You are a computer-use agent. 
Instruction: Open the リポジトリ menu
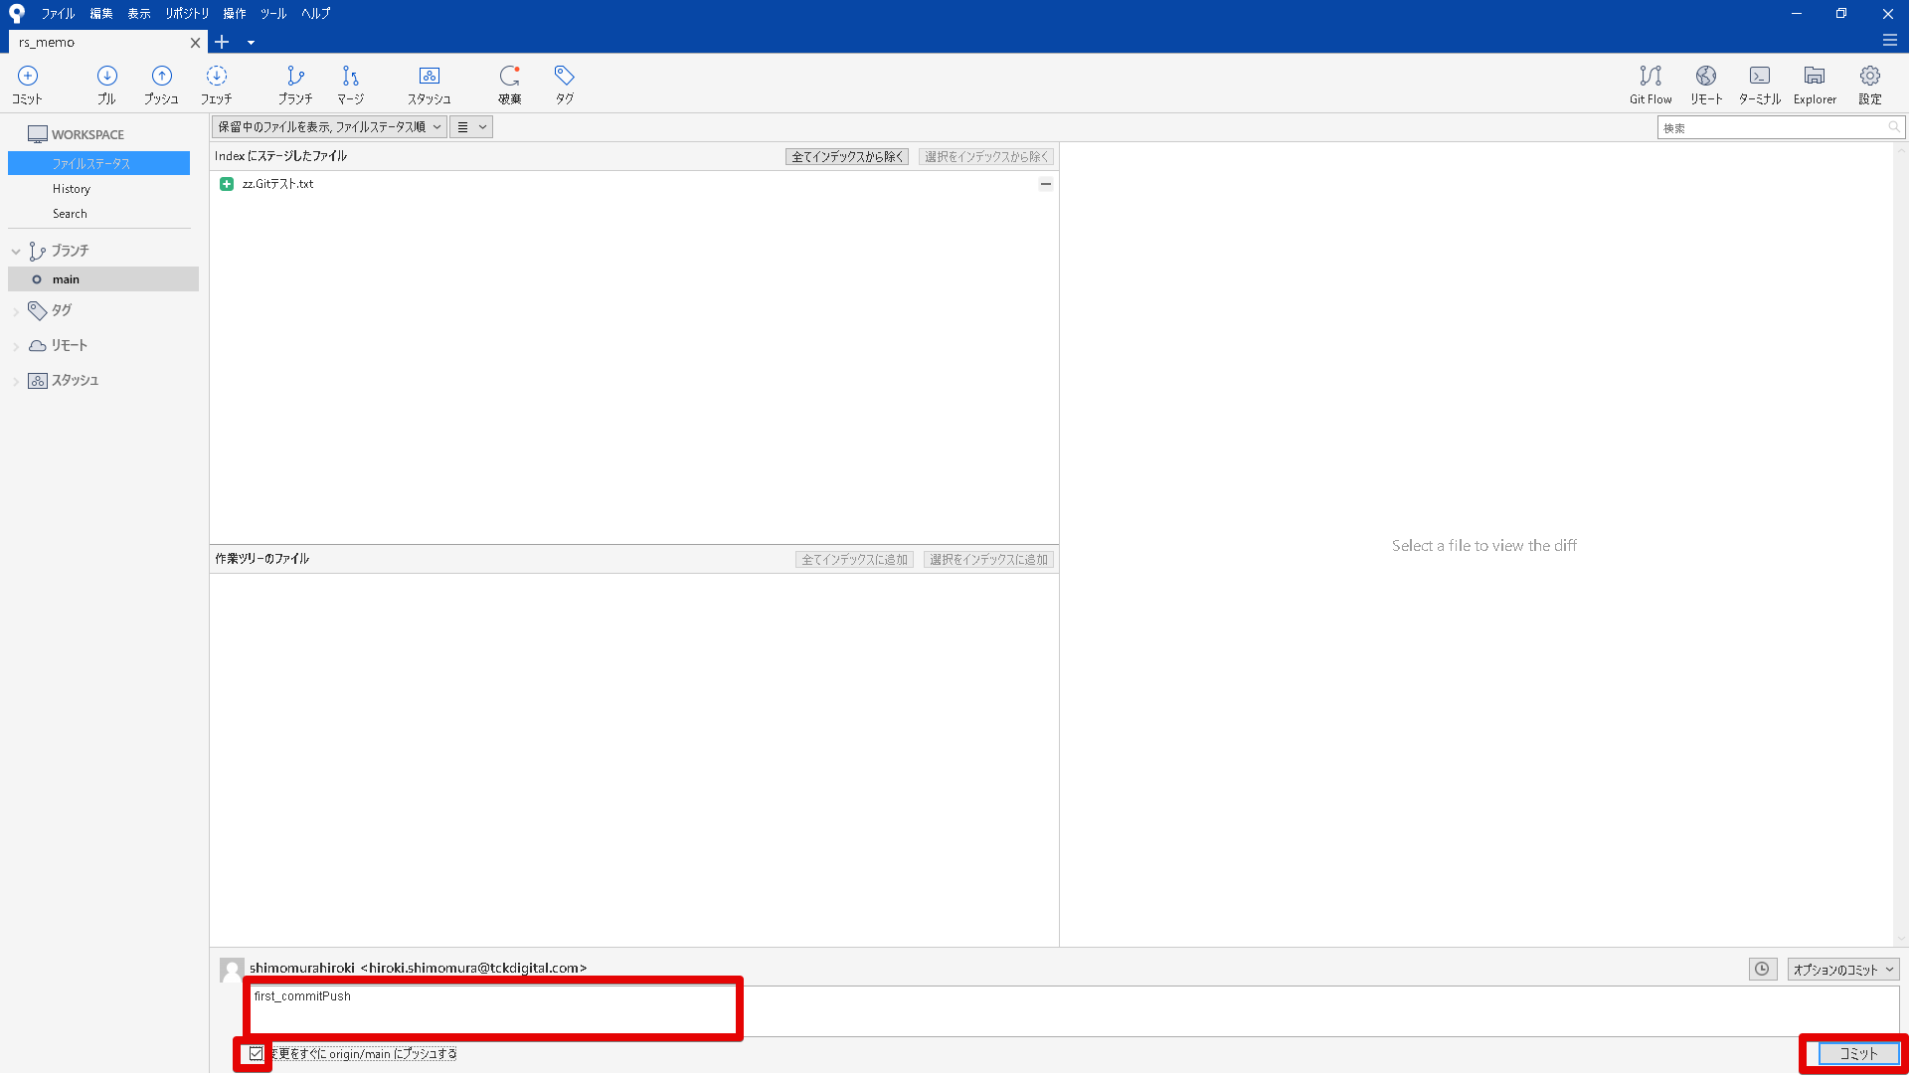[x=188, y=13]
